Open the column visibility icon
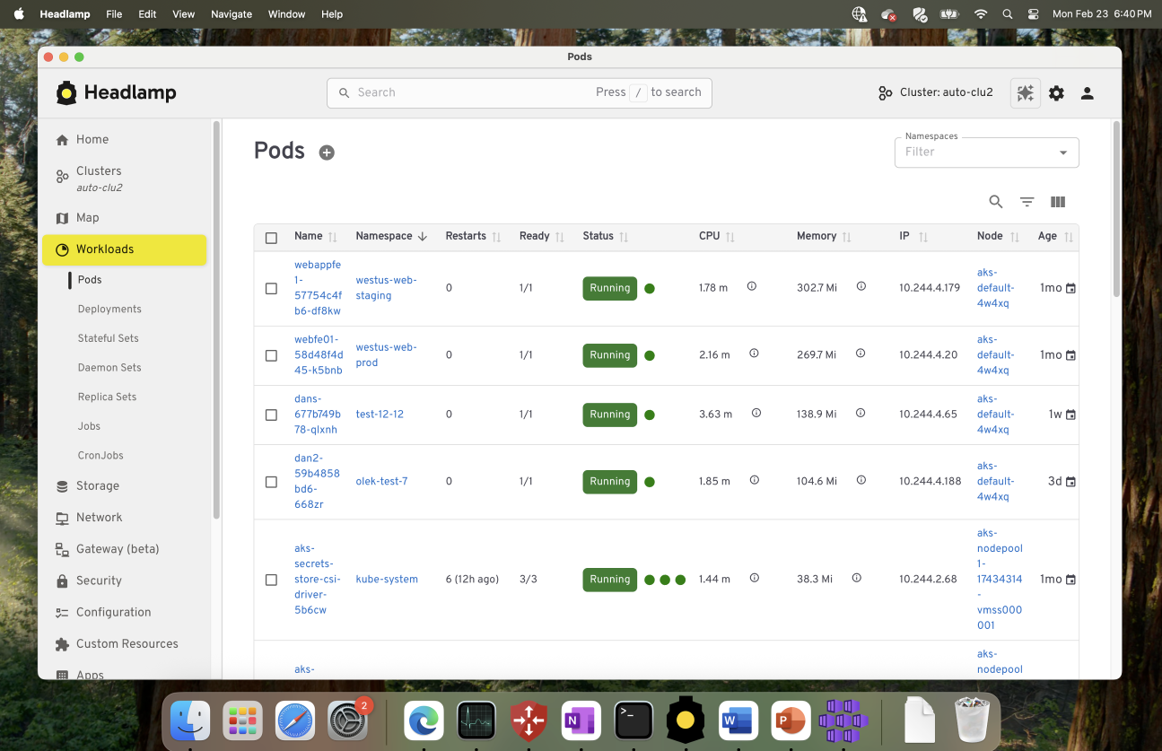The height and width of the screenshot is (751, 1162). [1057, 201]
